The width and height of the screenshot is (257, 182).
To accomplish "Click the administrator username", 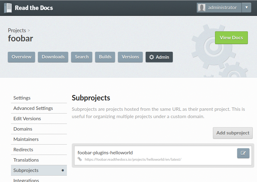I will coord(222,8).
